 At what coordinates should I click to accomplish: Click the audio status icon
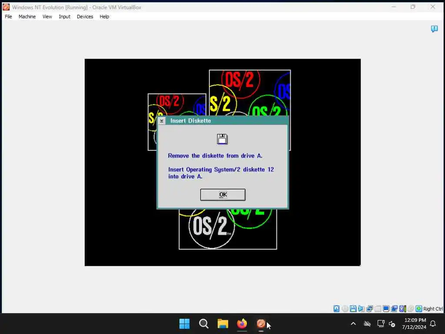click(x=361, y=308)
